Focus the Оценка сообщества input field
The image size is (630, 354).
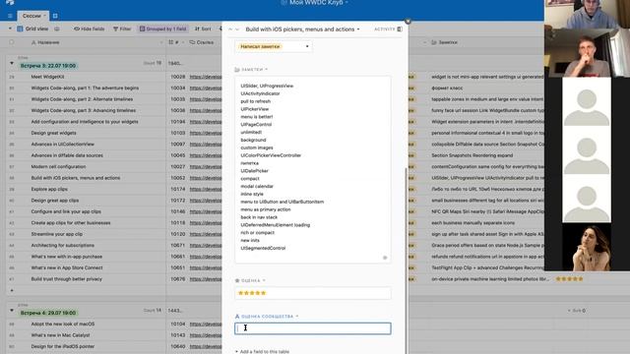point(313,328)
